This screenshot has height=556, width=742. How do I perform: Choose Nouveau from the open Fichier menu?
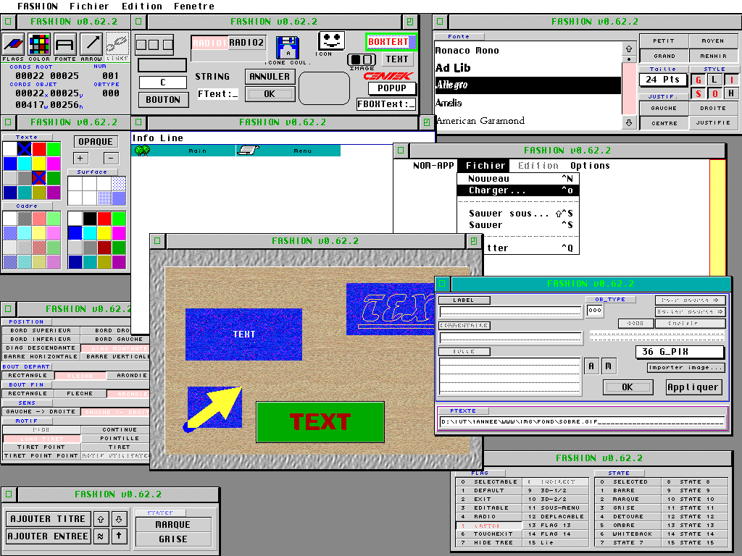coord(518,179)
